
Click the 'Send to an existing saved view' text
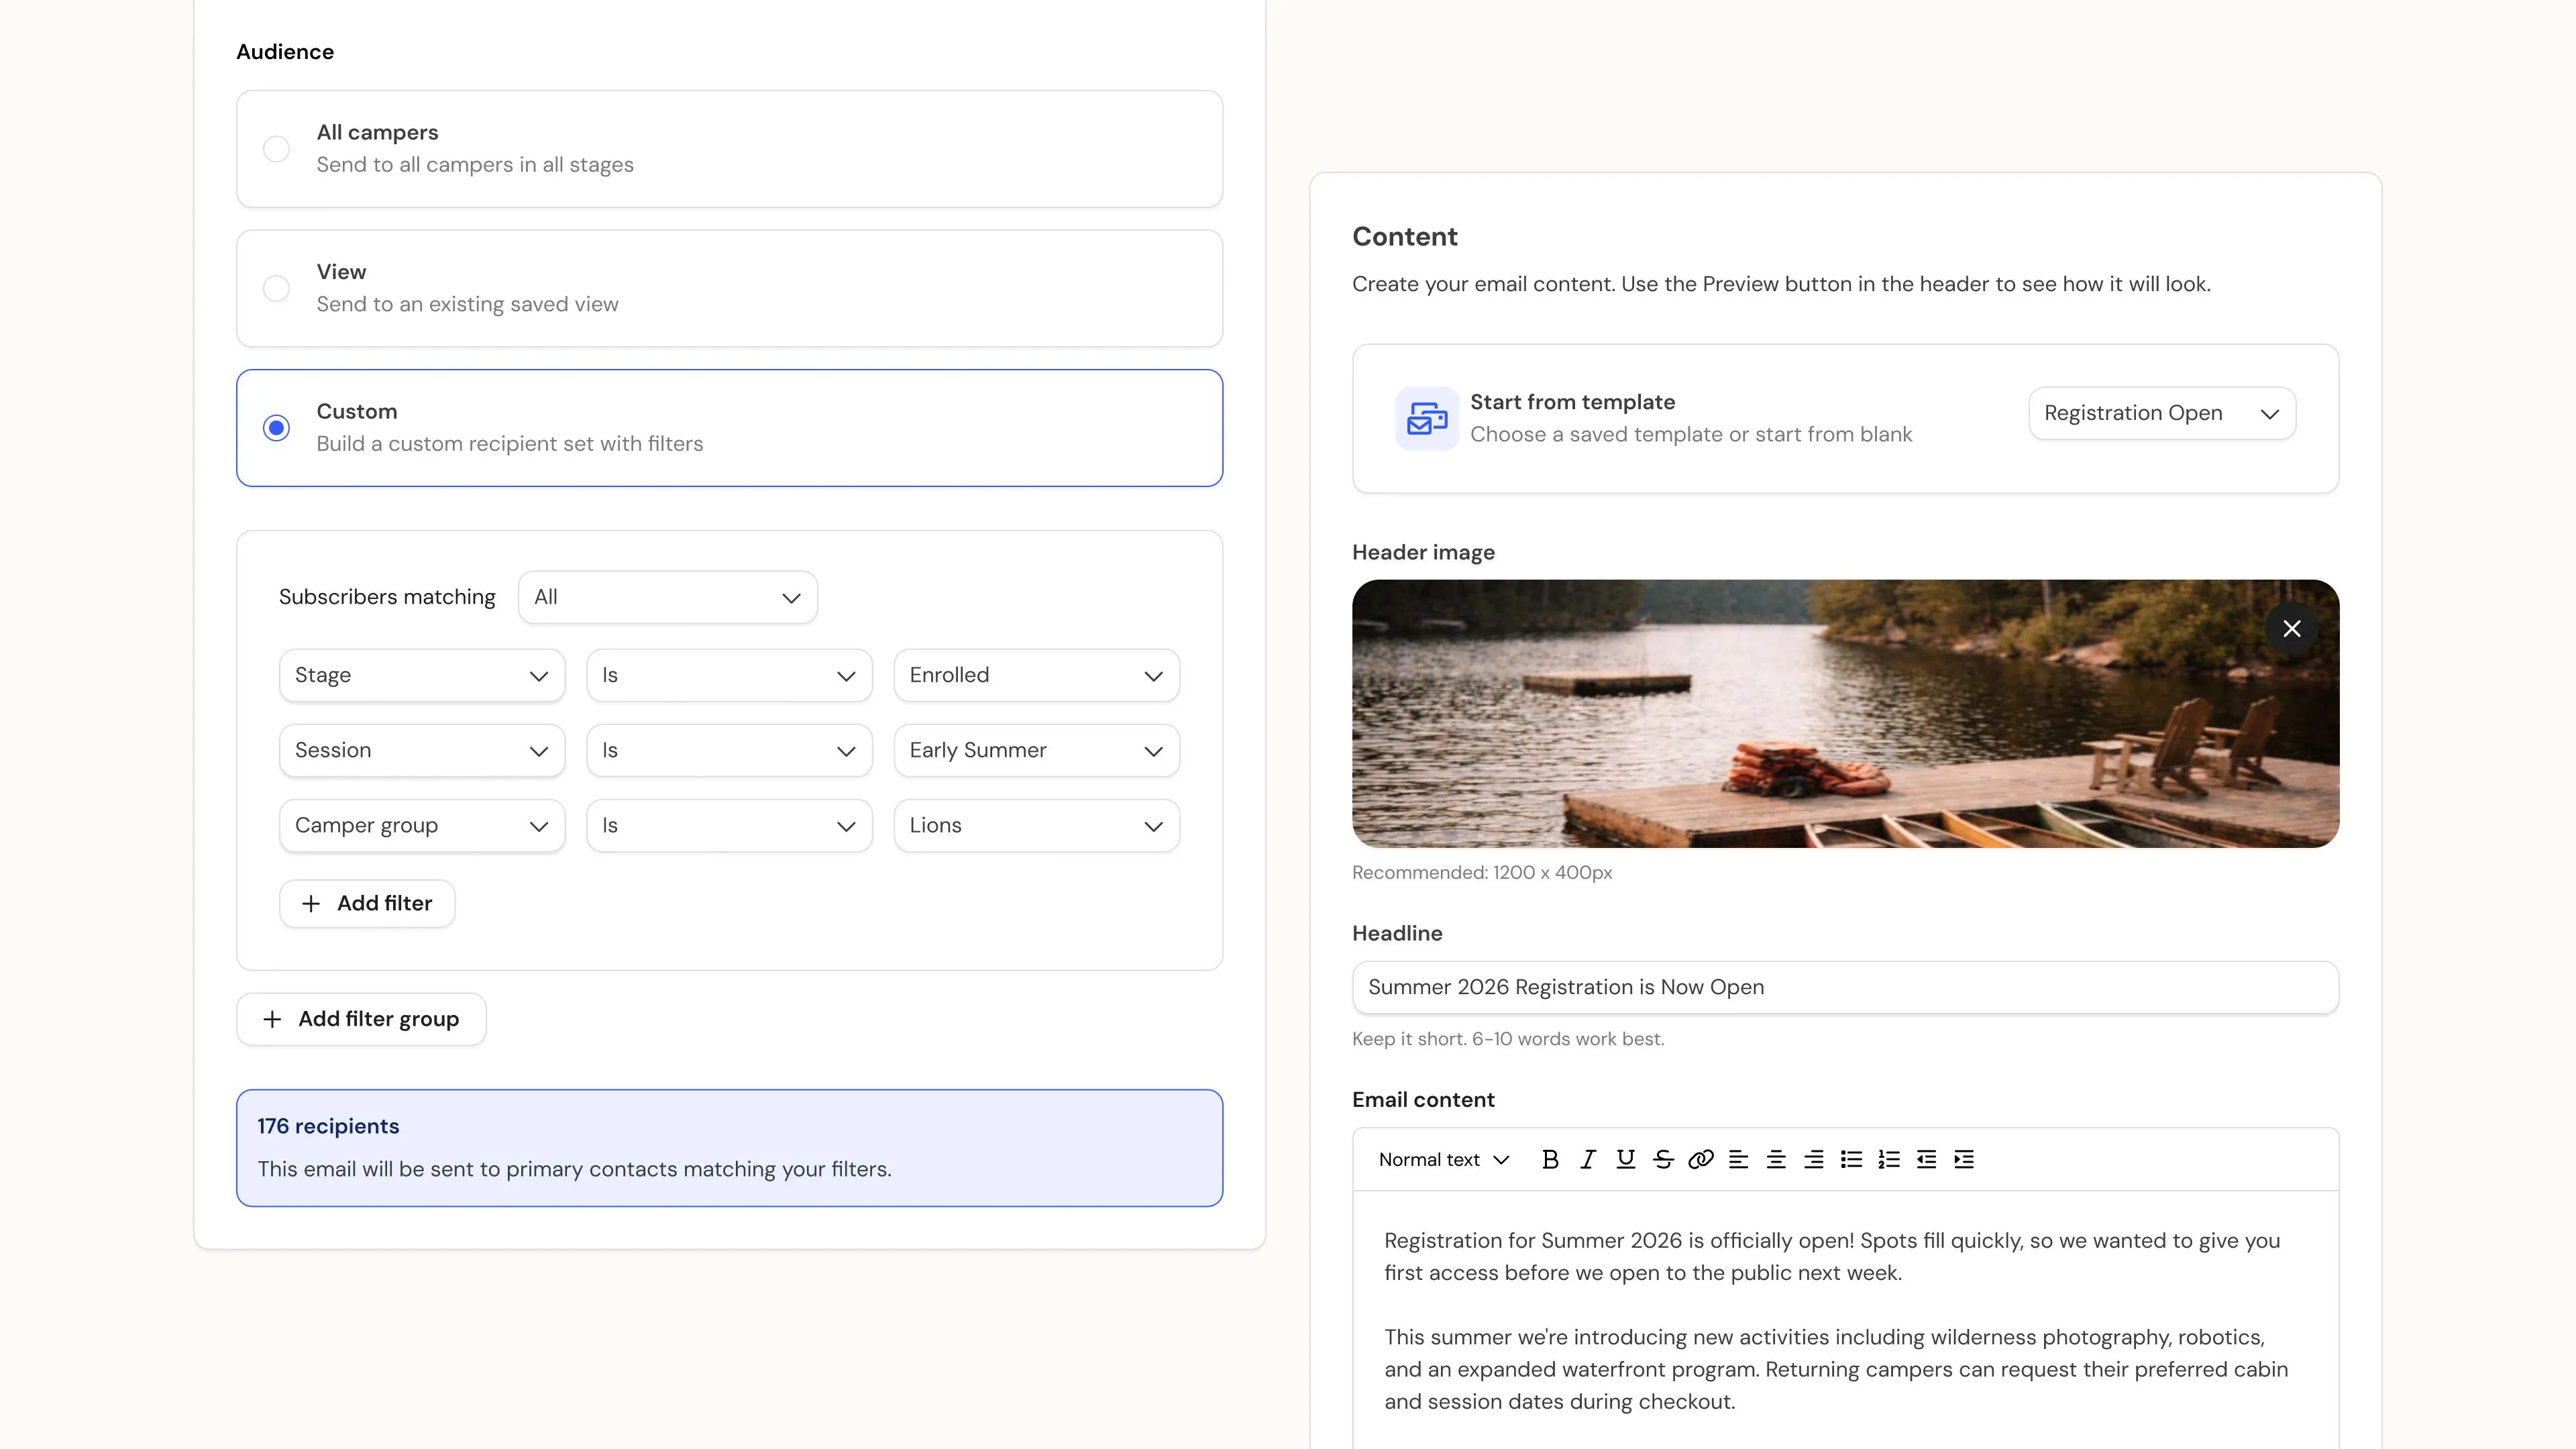467,304
